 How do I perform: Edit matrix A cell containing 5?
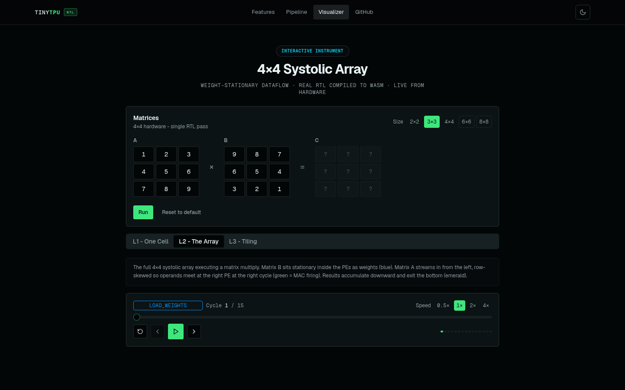coord(166,172)
